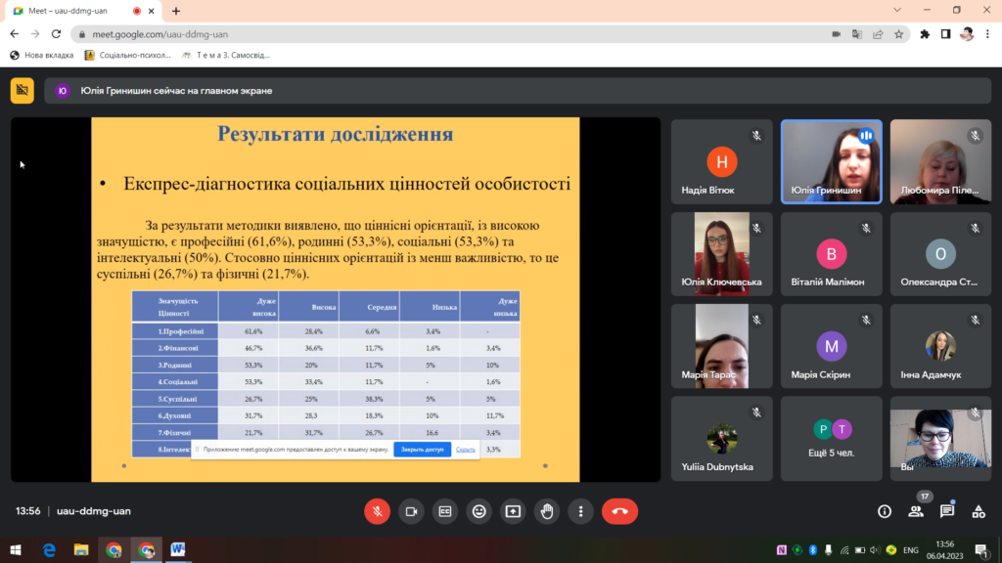Toggle the camera on or off

[411, 511]
